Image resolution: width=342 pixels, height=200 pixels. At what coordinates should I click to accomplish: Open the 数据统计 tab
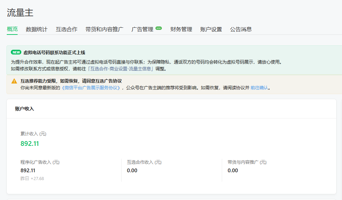click(37, 29)
